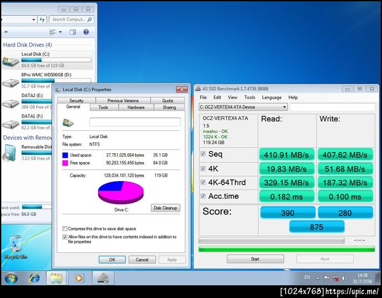Viewport: 382px width, 298px height.
Task: Launch Windows Media Player from the taskbar
Action: coord(79,278)
